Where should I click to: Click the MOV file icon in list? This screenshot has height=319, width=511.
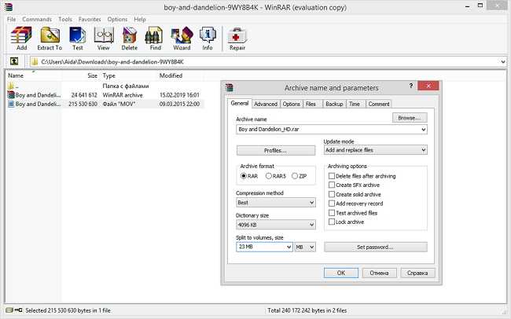click(11, 104)
